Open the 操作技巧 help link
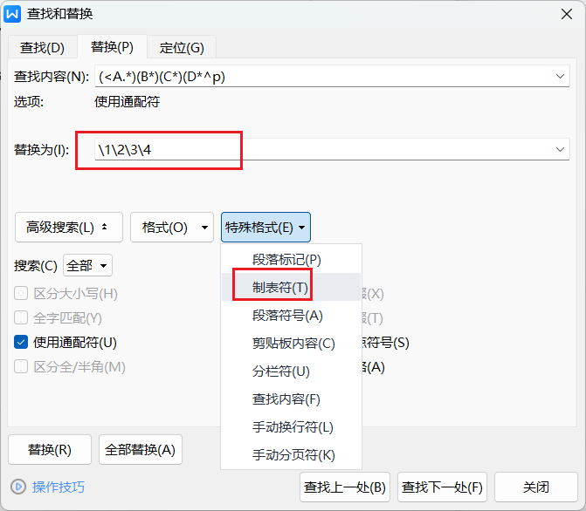586x511 pixels. [59, 487]
